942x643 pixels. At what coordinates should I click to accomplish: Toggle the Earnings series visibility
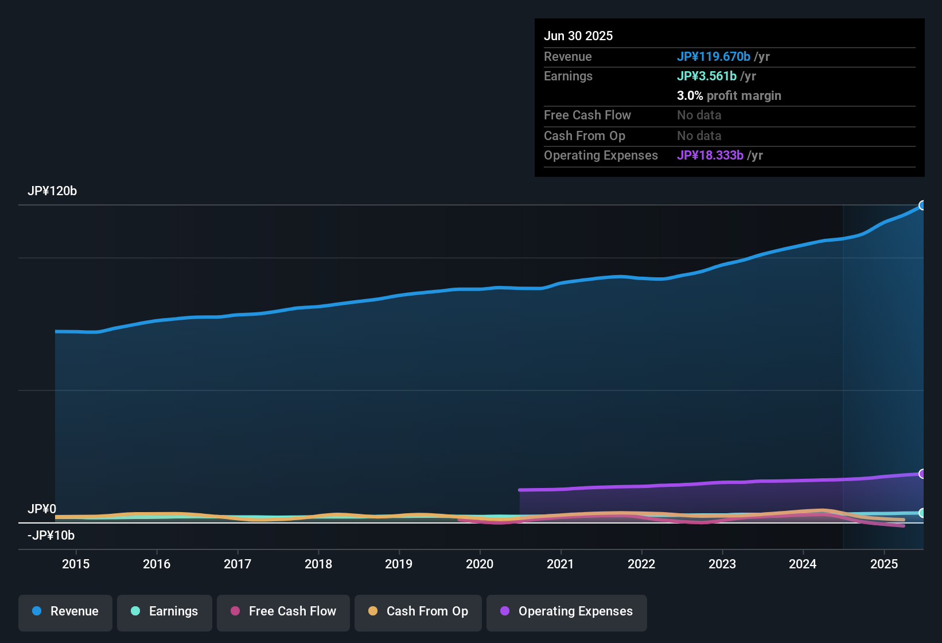coord(165,611)
